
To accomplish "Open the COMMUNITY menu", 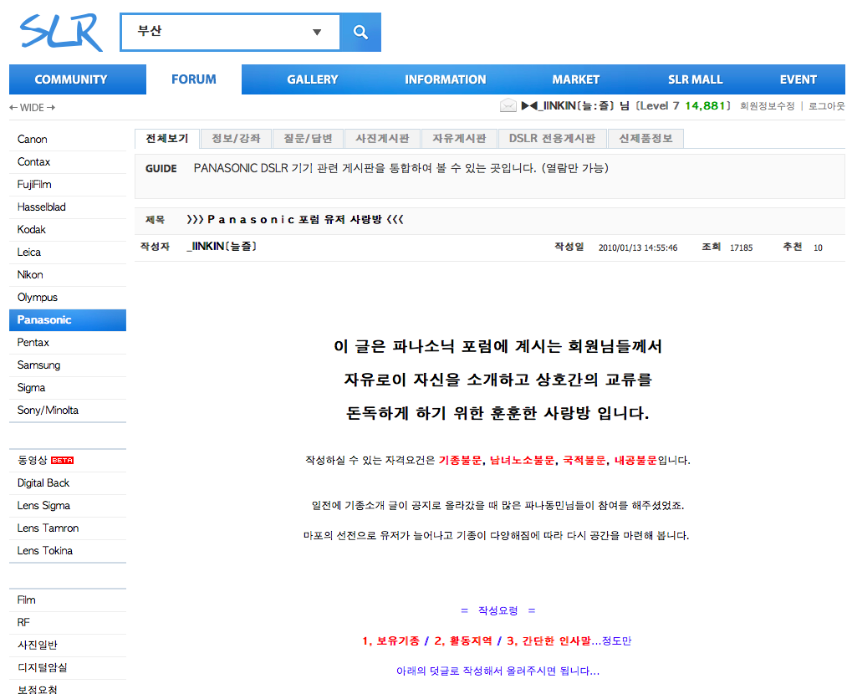I will coord(71,79).
